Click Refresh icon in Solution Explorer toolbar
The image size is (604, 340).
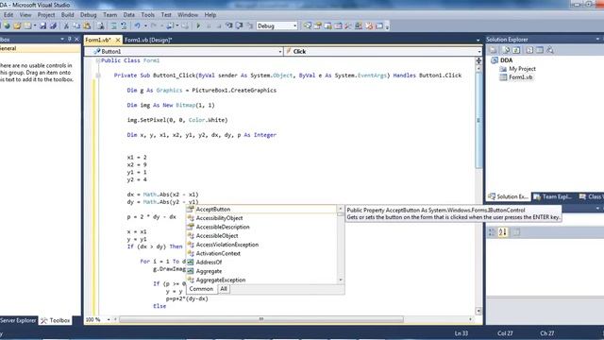click(516, 50)
